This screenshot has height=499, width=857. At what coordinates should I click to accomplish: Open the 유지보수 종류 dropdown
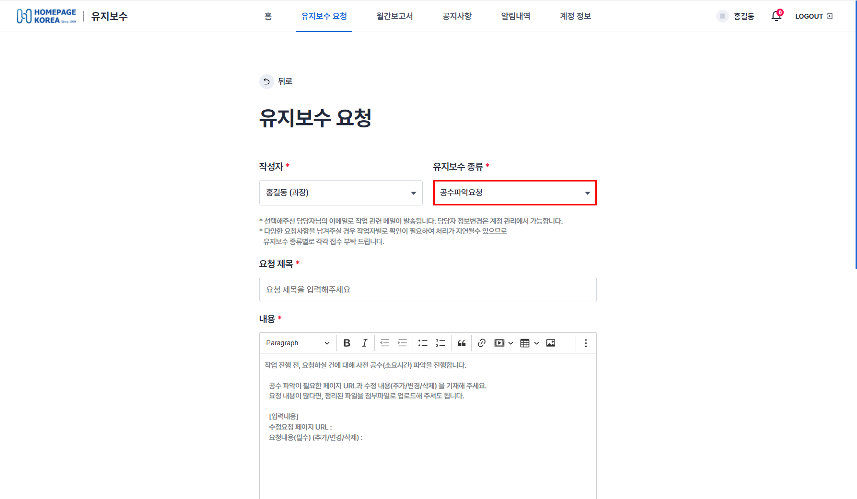[514, 193]
